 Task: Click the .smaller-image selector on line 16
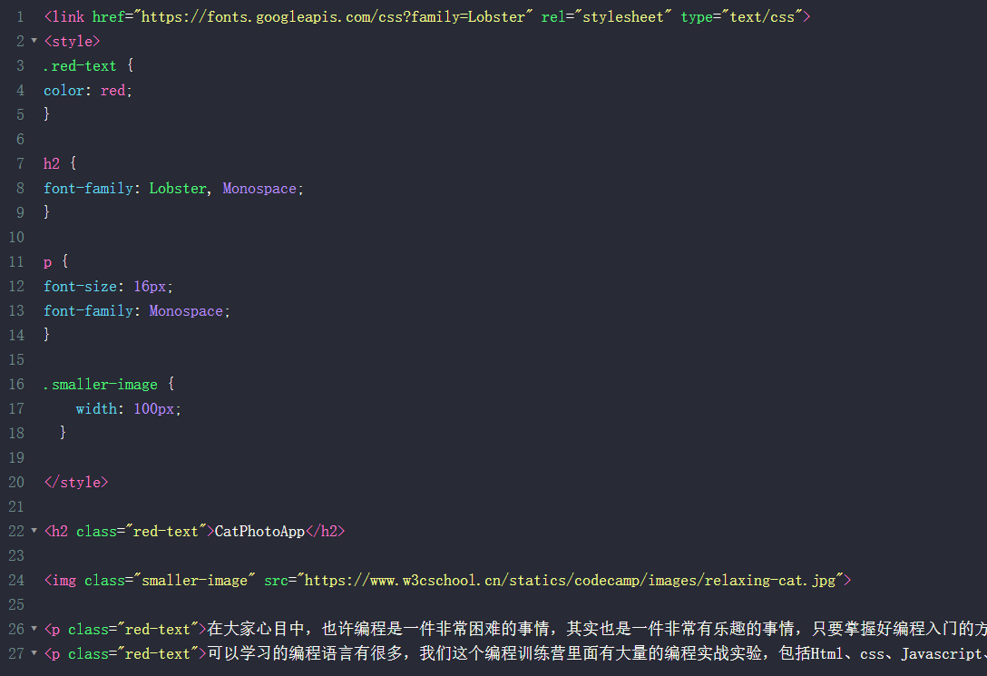point(100,384)
